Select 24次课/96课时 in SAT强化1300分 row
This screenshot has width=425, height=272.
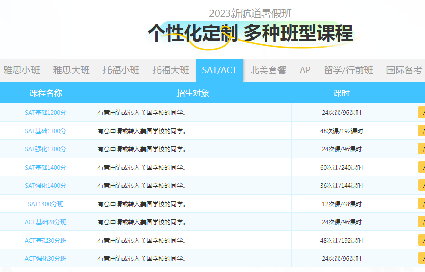coord(341,149)
